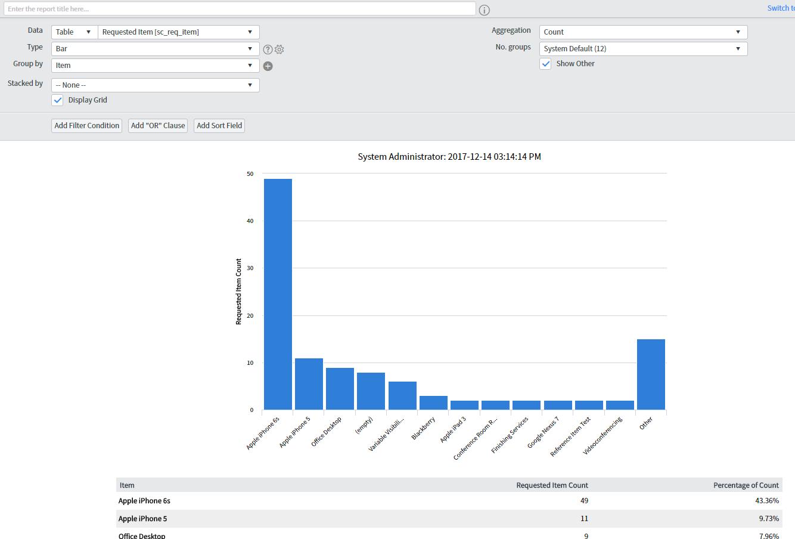Click the Add "OR" Clause button

click(x=158, y=126)
